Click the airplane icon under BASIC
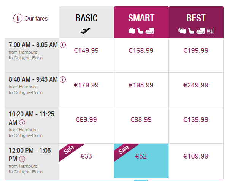This screenshot has height=181, width=227. [86, 31]
